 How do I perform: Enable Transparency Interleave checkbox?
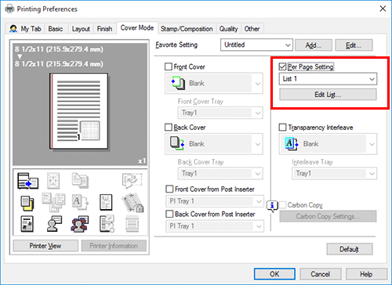tap(283, 128)
